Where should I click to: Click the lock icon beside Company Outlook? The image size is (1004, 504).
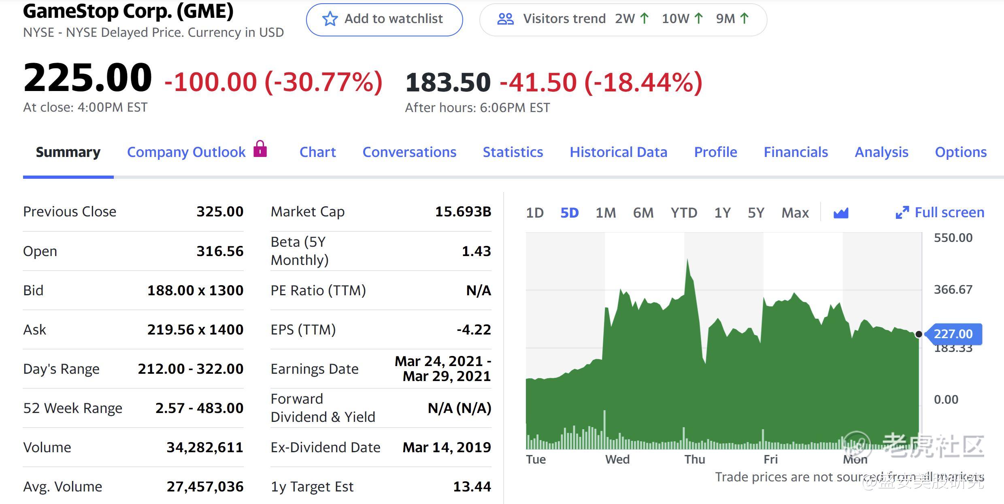(260, 148)
